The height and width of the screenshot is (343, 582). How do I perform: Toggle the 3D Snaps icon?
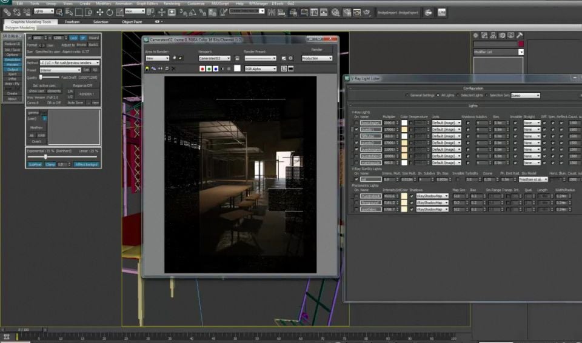[x=183, y=12]
